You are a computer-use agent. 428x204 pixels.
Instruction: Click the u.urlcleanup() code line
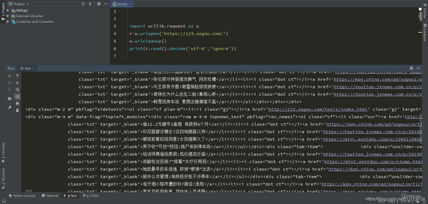coord(148,41)
